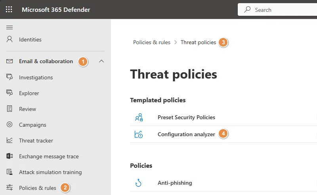Click the search magnifier icon

pyautogui.click(x=247, y=9)
